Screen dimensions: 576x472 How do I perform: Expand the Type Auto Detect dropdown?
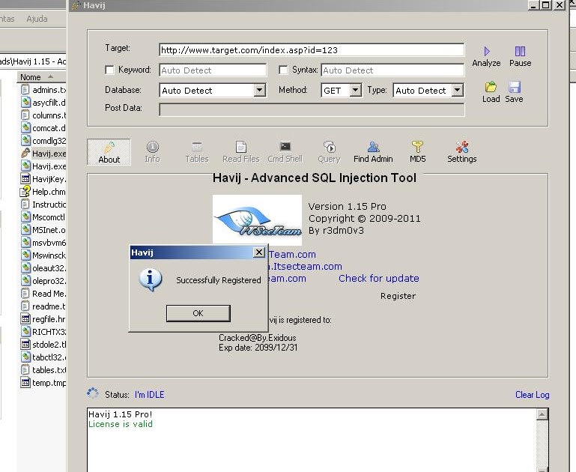point(457,90)
